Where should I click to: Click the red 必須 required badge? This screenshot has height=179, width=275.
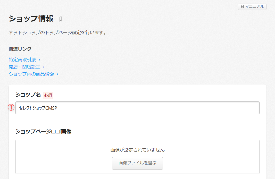(48, 95)
